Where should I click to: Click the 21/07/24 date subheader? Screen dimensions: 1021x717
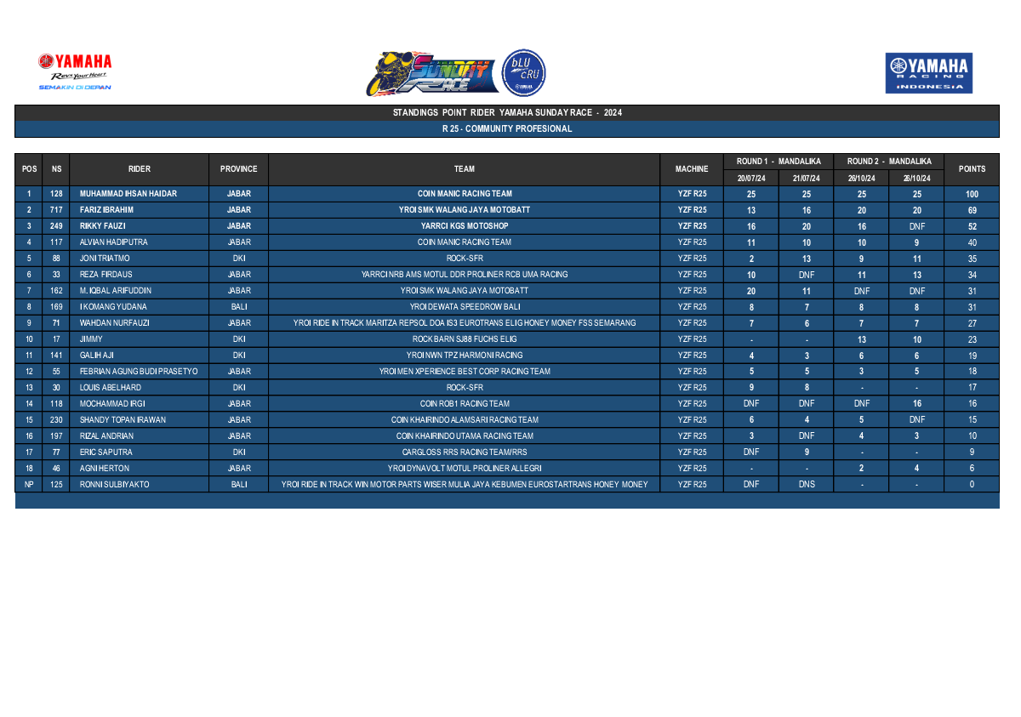pyautogui.click(x=807, y=178)
